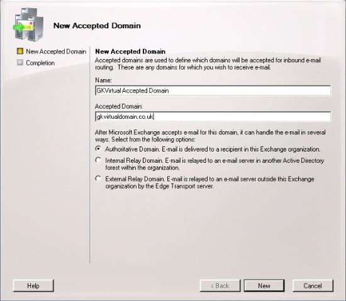Go to previous page with Back
The image size is (346, 301).
tap(220, 286)
